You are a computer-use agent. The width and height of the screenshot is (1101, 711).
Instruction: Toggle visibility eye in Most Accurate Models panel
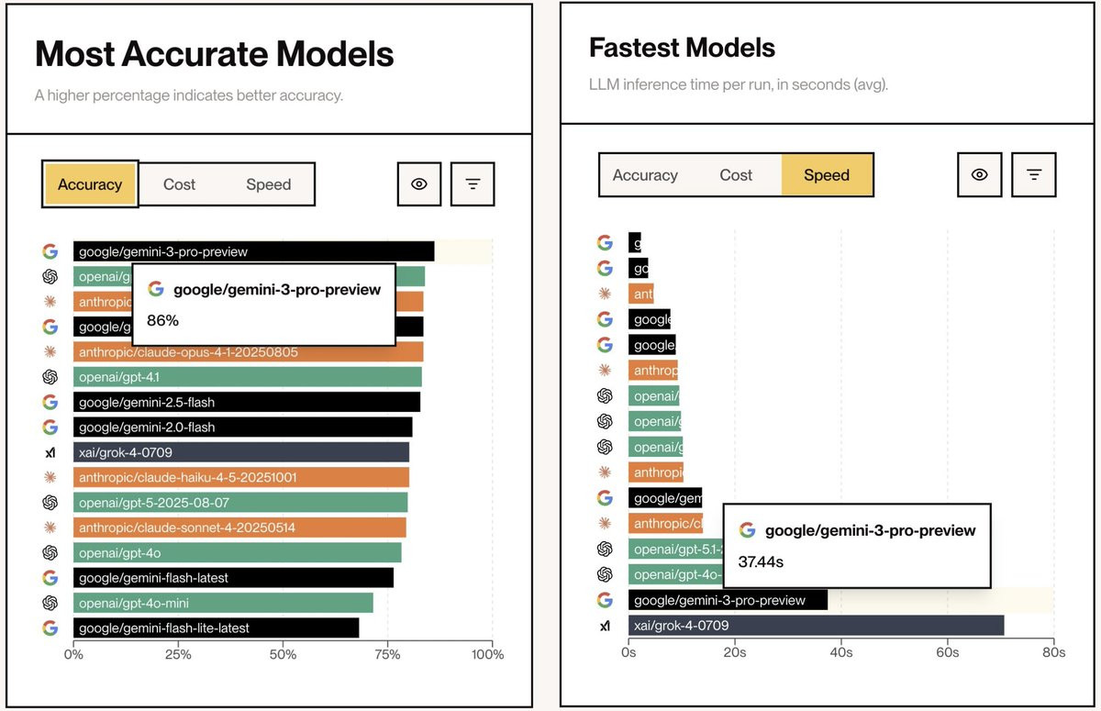pyautogui.click(x=419, y=184)
